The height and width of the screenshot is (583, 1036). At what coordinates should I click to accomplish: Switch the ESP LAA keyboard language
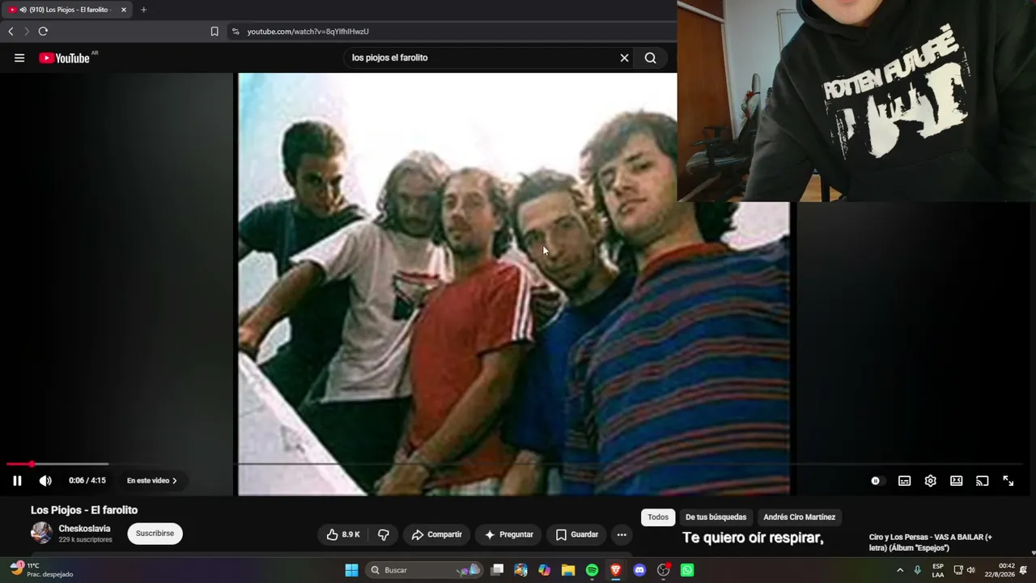[x=938, y=570]
